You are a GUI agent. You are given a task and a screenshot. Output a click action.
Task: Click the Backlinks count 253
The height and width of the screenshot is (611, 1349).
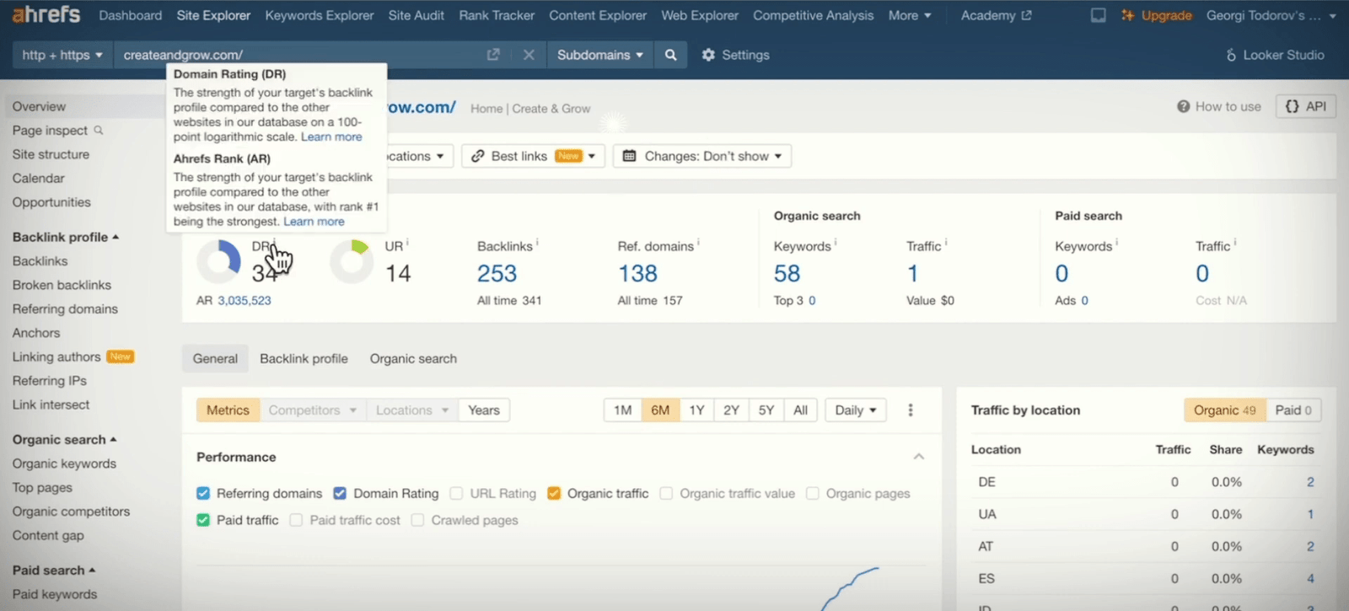[x=497, y=273]
